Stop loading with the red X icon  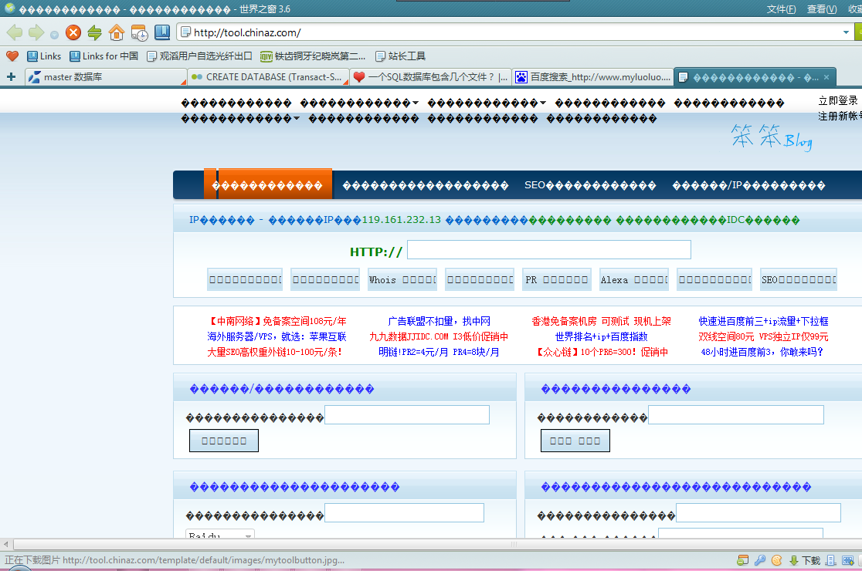73,33
